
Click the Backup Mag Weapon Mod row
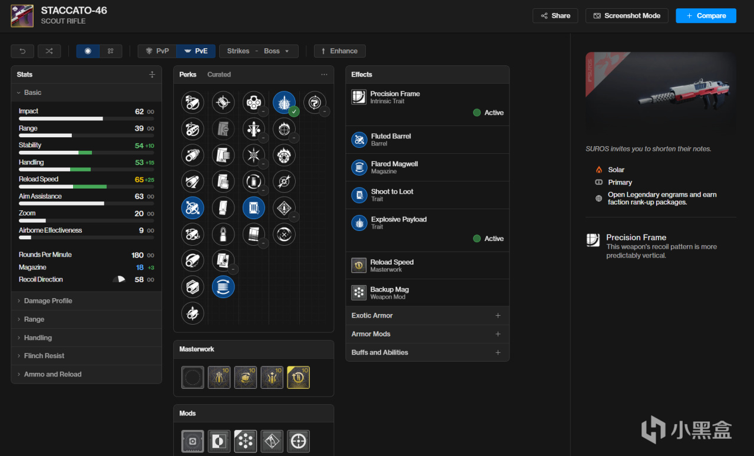pyautogui.click(x=427, y=293)
